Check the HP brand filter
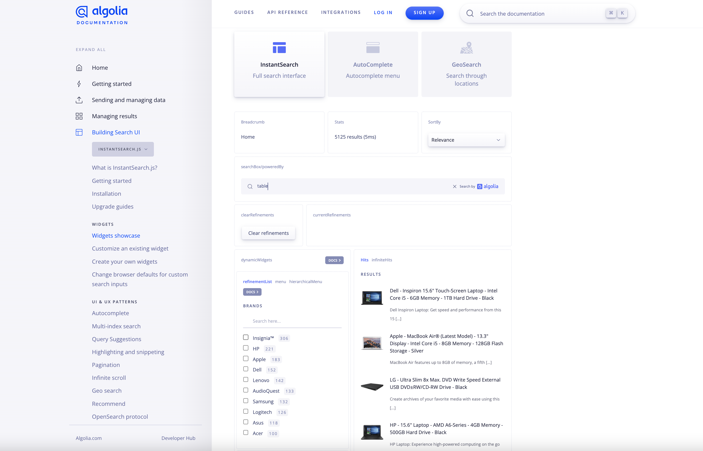This screenshot has height=451, width=703. (246, 348)
